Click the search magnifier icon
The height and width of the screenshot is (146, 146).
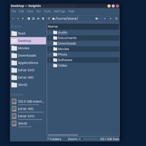(x=116, y=19)
